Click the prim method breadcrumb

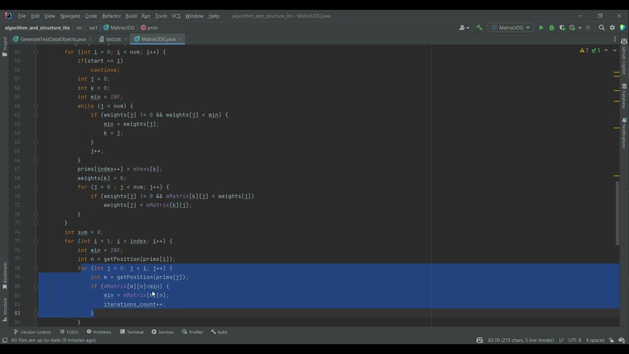(149, 28)
